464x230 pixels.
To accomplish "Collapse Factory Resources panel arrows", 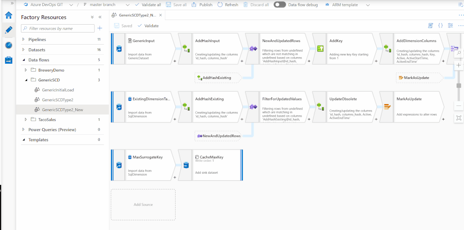I will click(100, 17).
